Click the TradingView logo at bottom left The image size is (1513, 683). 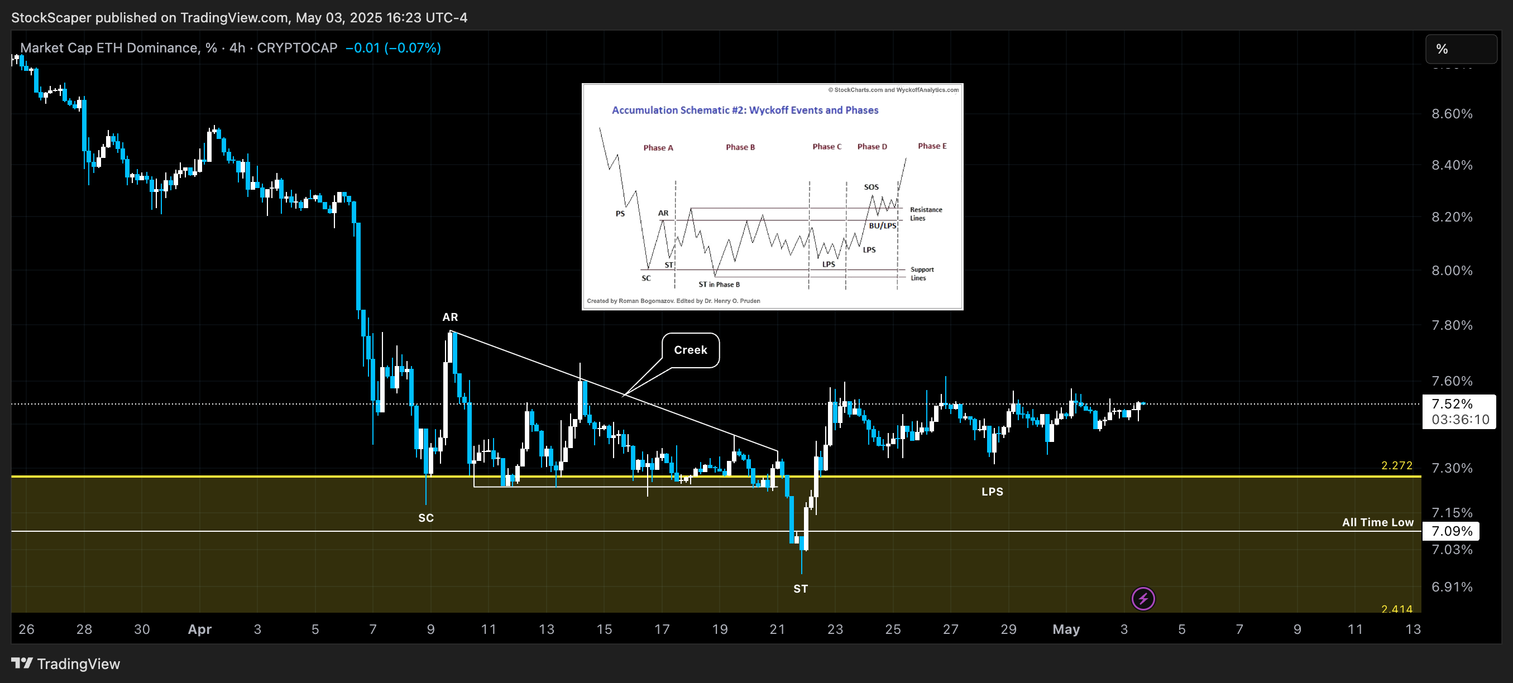pos(66,663)
